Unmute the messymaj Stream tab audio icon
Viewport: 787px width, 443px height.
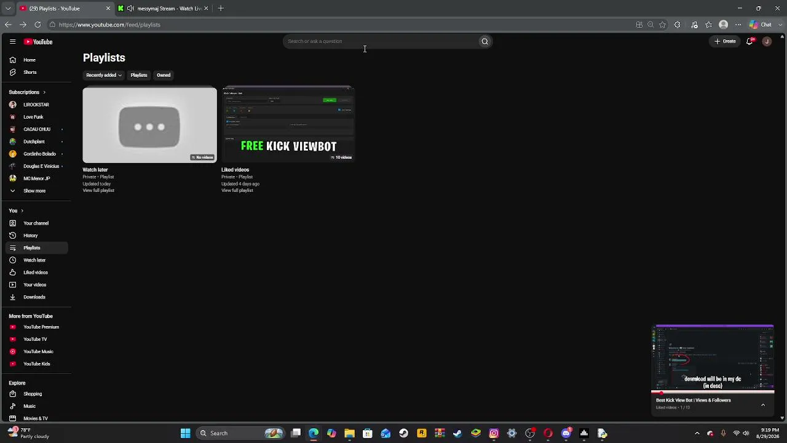click(130, 8)
